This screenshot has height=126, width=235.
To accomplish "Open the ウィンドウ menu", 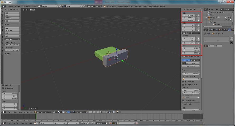I will (26, 6).
